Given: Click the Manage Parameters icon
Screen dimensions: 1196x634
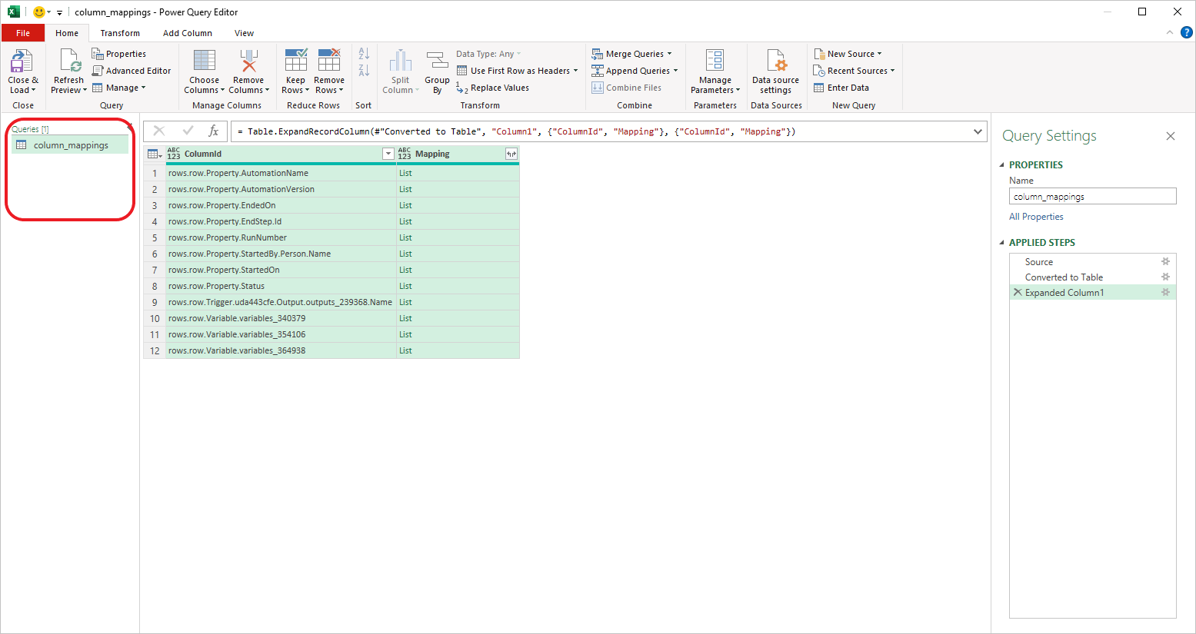Looking at the screenshot, I should click(x=715, y=61).
